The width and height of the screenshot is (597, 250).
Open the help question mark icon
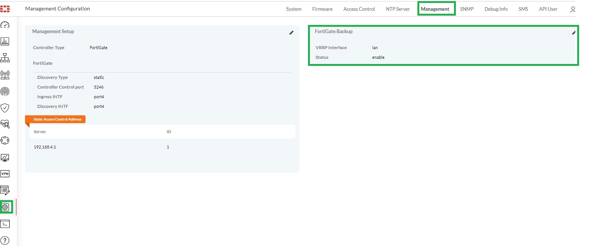coord(5,240)
